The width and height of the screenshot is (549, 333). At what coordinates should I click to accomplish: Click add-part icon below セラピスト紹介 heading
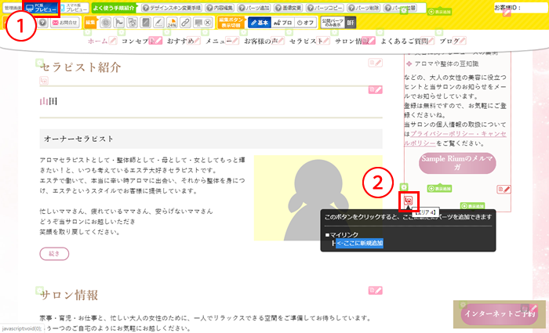[x=44, y=81]
